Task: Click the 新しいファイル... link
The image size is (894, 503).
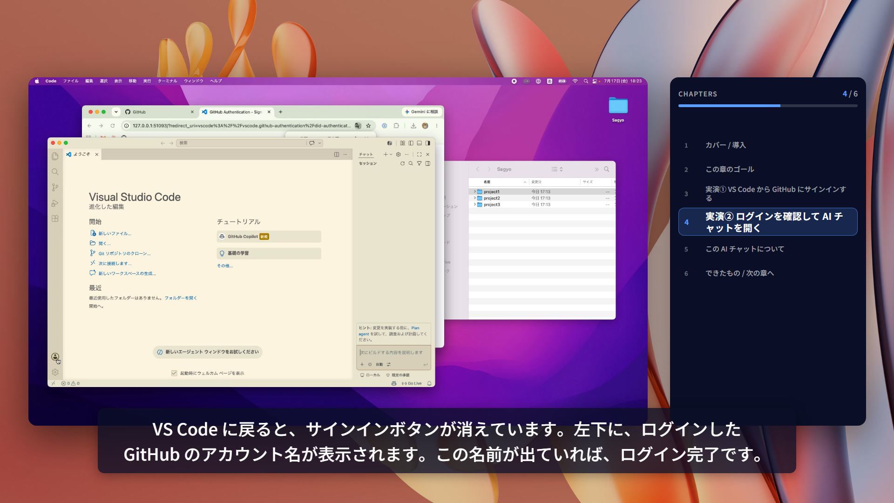Action: click(x=115, y=233)
